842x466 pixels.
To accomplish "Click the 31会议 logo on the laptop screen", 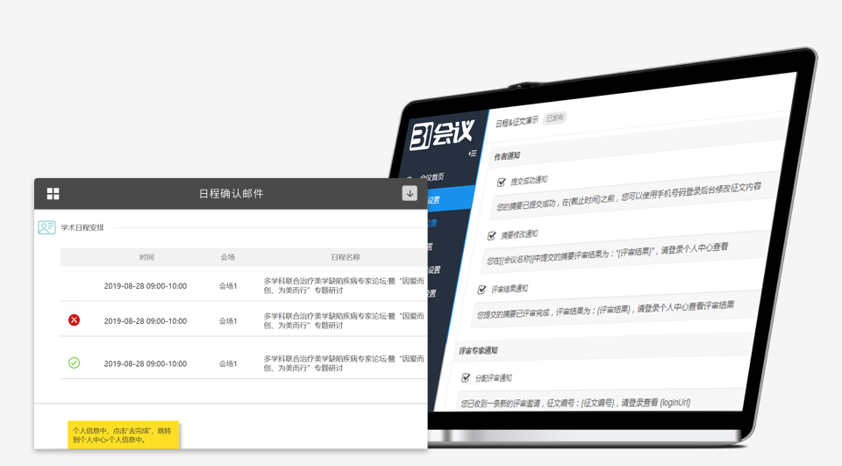I will point(441,134).
